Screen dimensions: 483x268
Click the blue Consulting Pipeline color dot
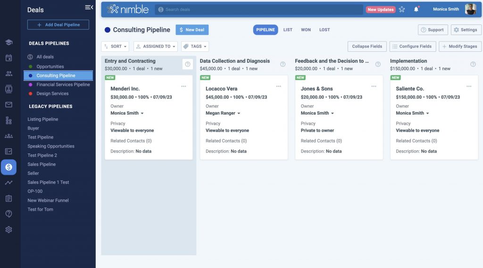pyautogui.click(x=107, y=30)
